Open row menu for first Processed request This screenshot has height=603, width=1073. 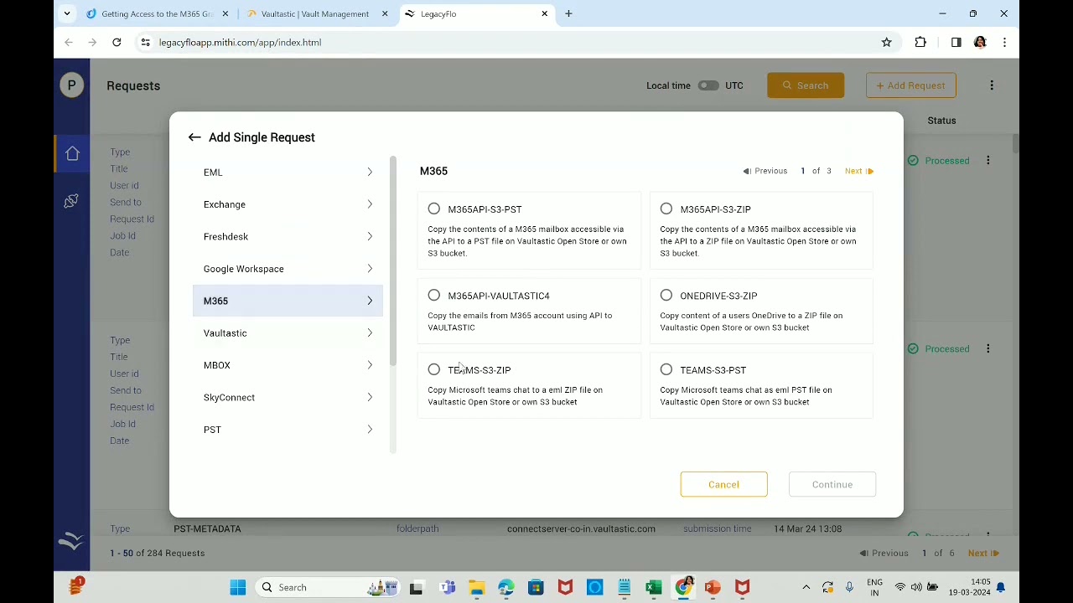988,161
